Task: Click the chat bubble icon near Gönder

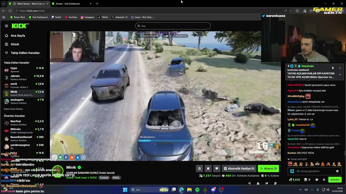Action: click(x=317, y=180)
